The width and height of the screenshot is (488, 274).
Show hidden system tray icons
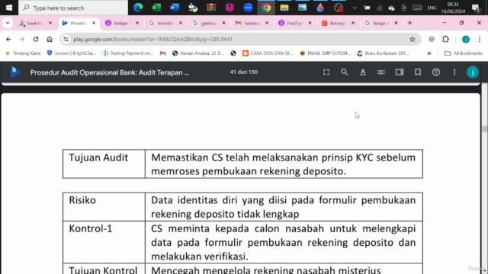(x=354, y=8)
